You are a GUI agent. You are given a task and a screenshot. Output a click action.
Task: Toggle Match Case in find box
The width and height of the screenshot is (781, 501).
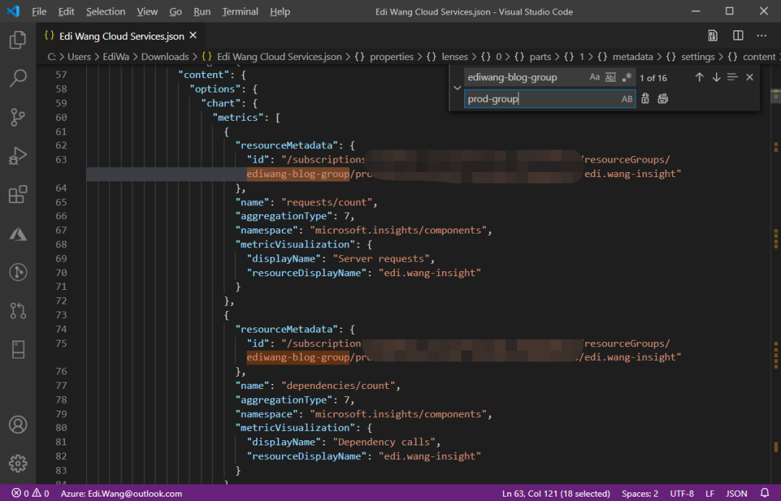tap(594, 77)
